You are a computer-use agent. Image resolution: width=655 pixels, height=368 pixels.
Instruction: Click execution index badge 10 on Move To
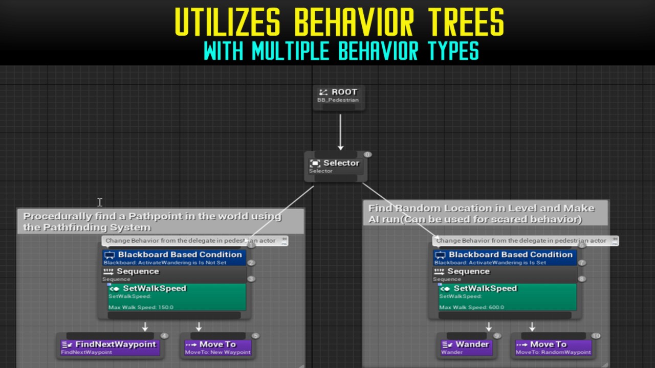point(596,336)
